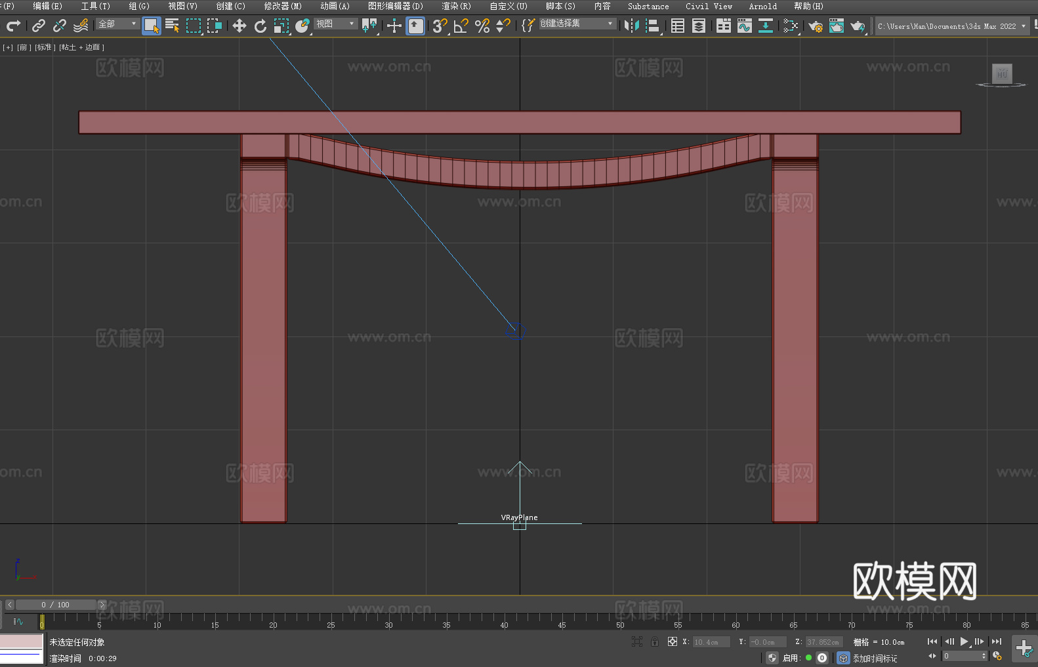Open the Curve Editor

tap(745, 26)
